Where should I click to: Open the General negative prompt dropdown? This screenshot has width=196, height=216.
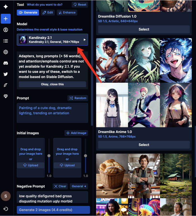click(79, 186)
